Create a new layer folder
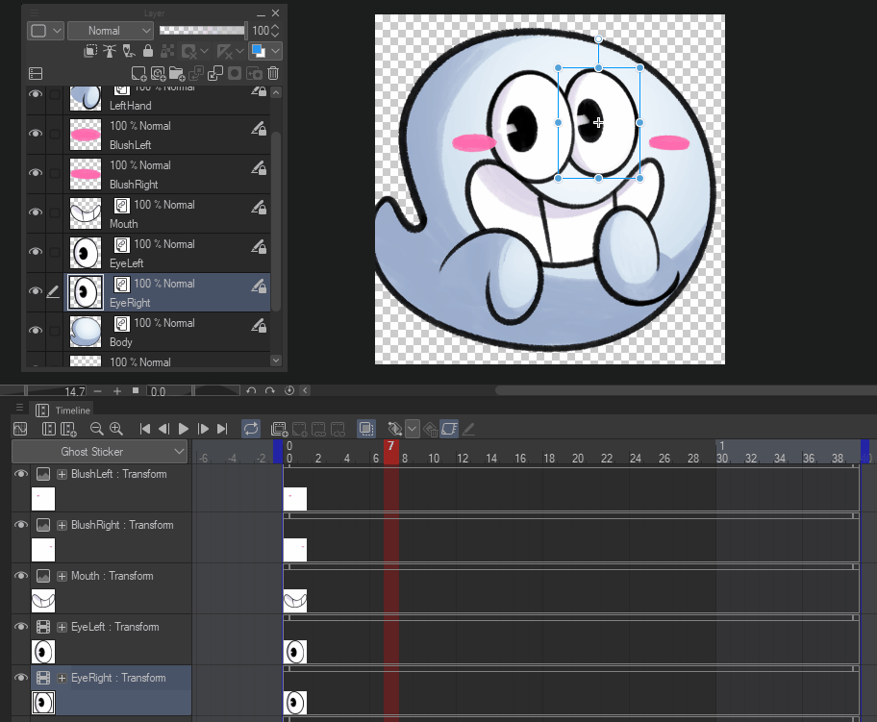 point(176,73)
